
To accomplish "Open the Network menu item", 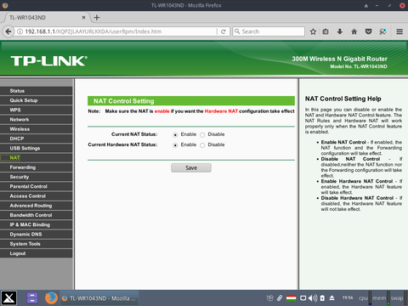I will [x=37, y=120].
